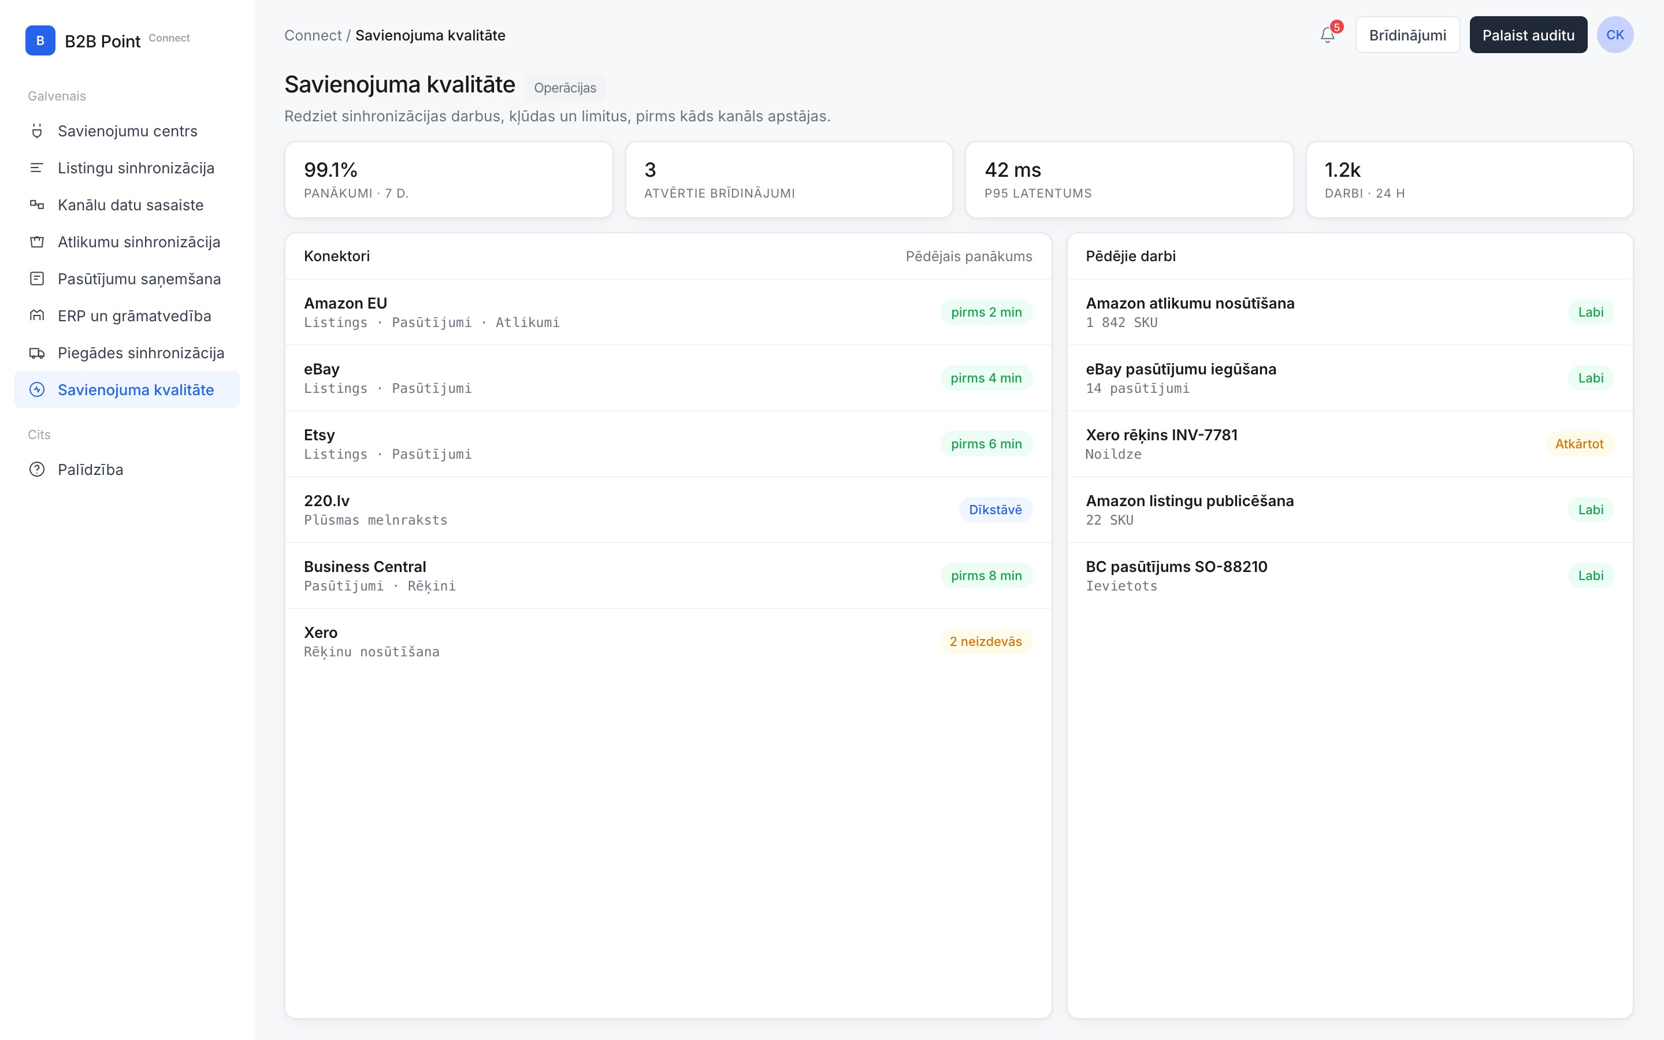Click the Brīdinājumi button
The image size is (1664, 1040).
[1407, 35]
